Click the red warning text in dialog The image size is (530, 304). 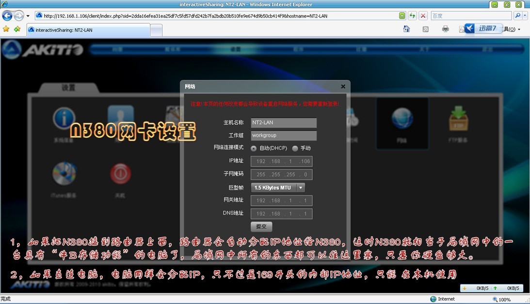(x=265, y=104)
